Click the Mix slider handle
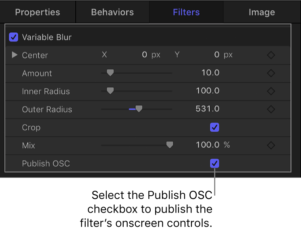 [170, 145]
